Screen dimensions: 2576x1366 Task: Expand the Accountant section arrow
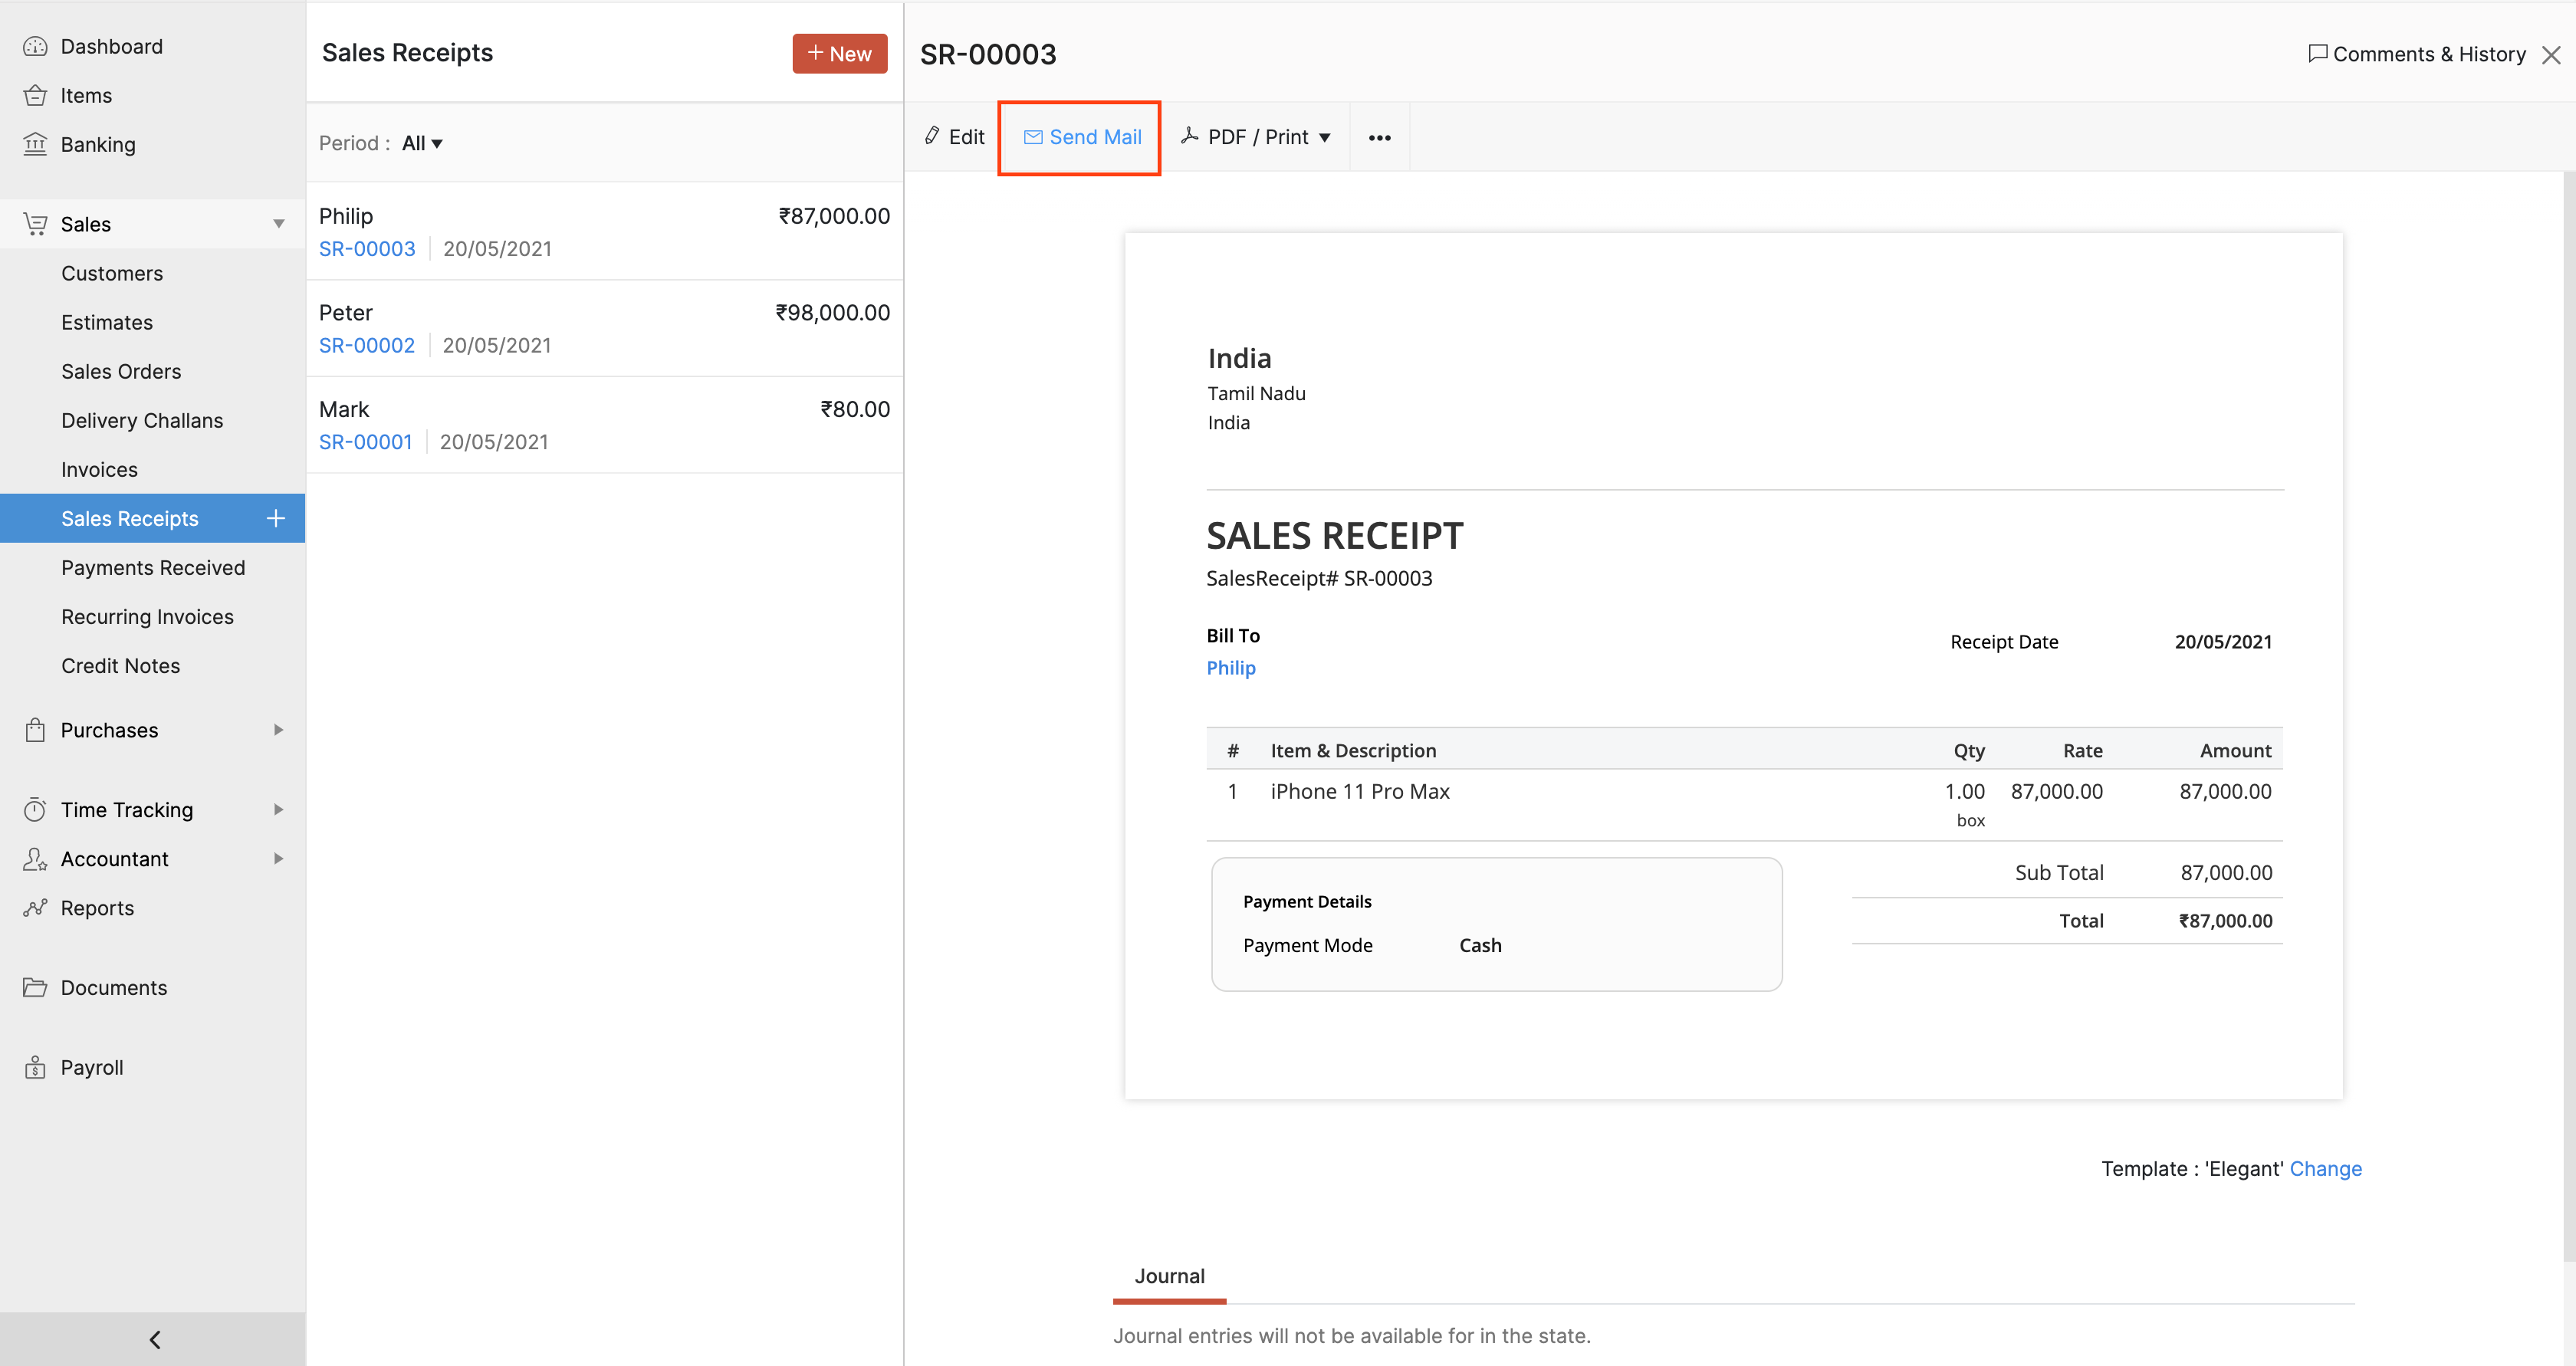pyautogui.click(x=279, y=859)
